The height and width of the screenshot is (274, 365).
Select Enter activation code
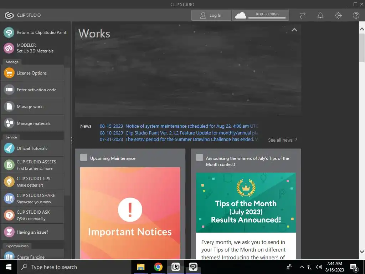[x=32, y=90]
